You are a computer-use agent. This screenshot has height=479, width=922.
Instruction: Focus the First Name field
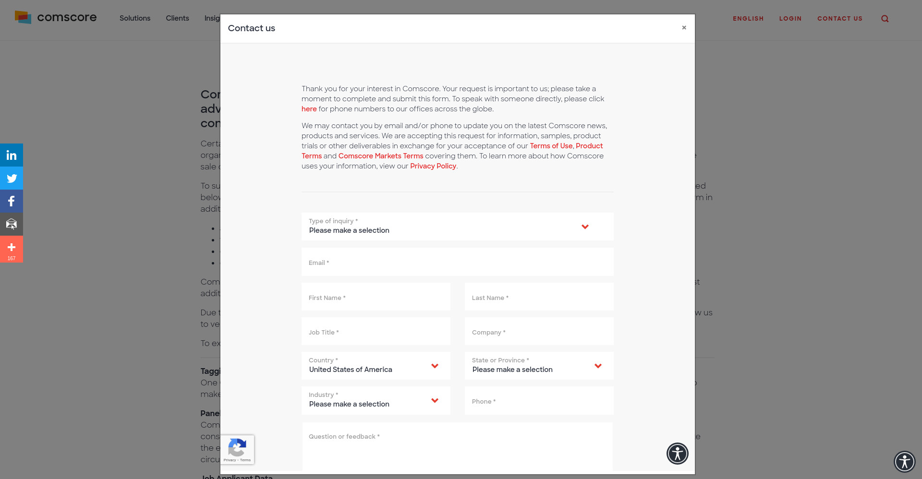click(x=376, y=297)
